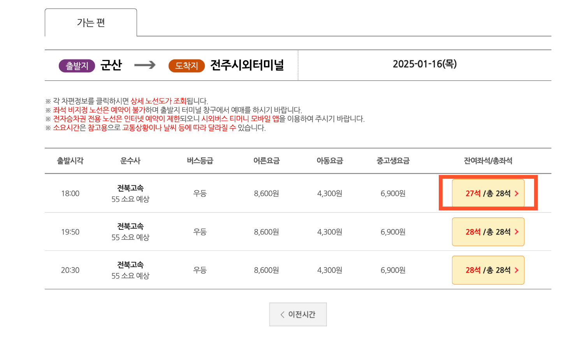Click 4,300원 child fare in 20:30 row
This screenshot has height=350, width=584.
point(330,270)
